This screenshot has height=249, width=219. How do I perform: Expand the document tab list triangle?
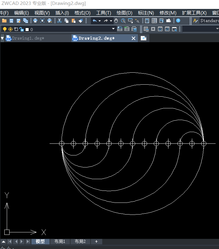[x=2, y=38]
